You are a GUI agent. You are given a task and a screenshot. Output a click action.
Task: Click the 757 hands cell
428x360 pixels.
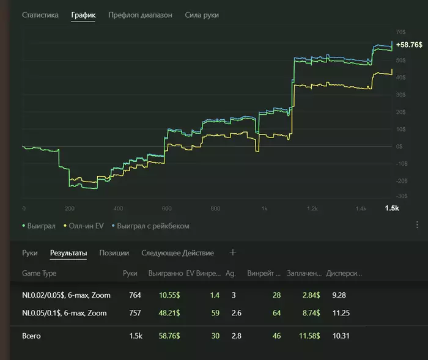(x=135, y=313)
